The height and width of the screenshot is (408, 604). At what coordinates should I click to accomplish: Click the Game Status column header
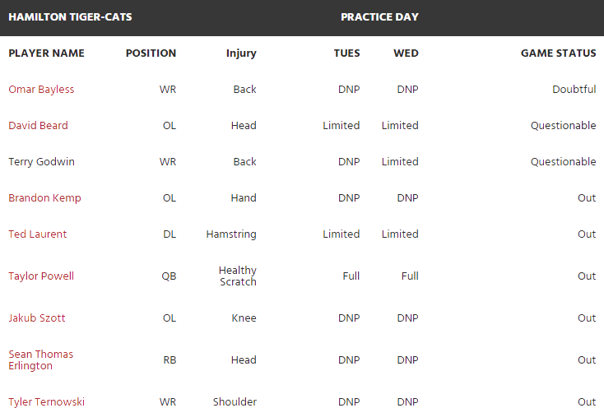558,53
